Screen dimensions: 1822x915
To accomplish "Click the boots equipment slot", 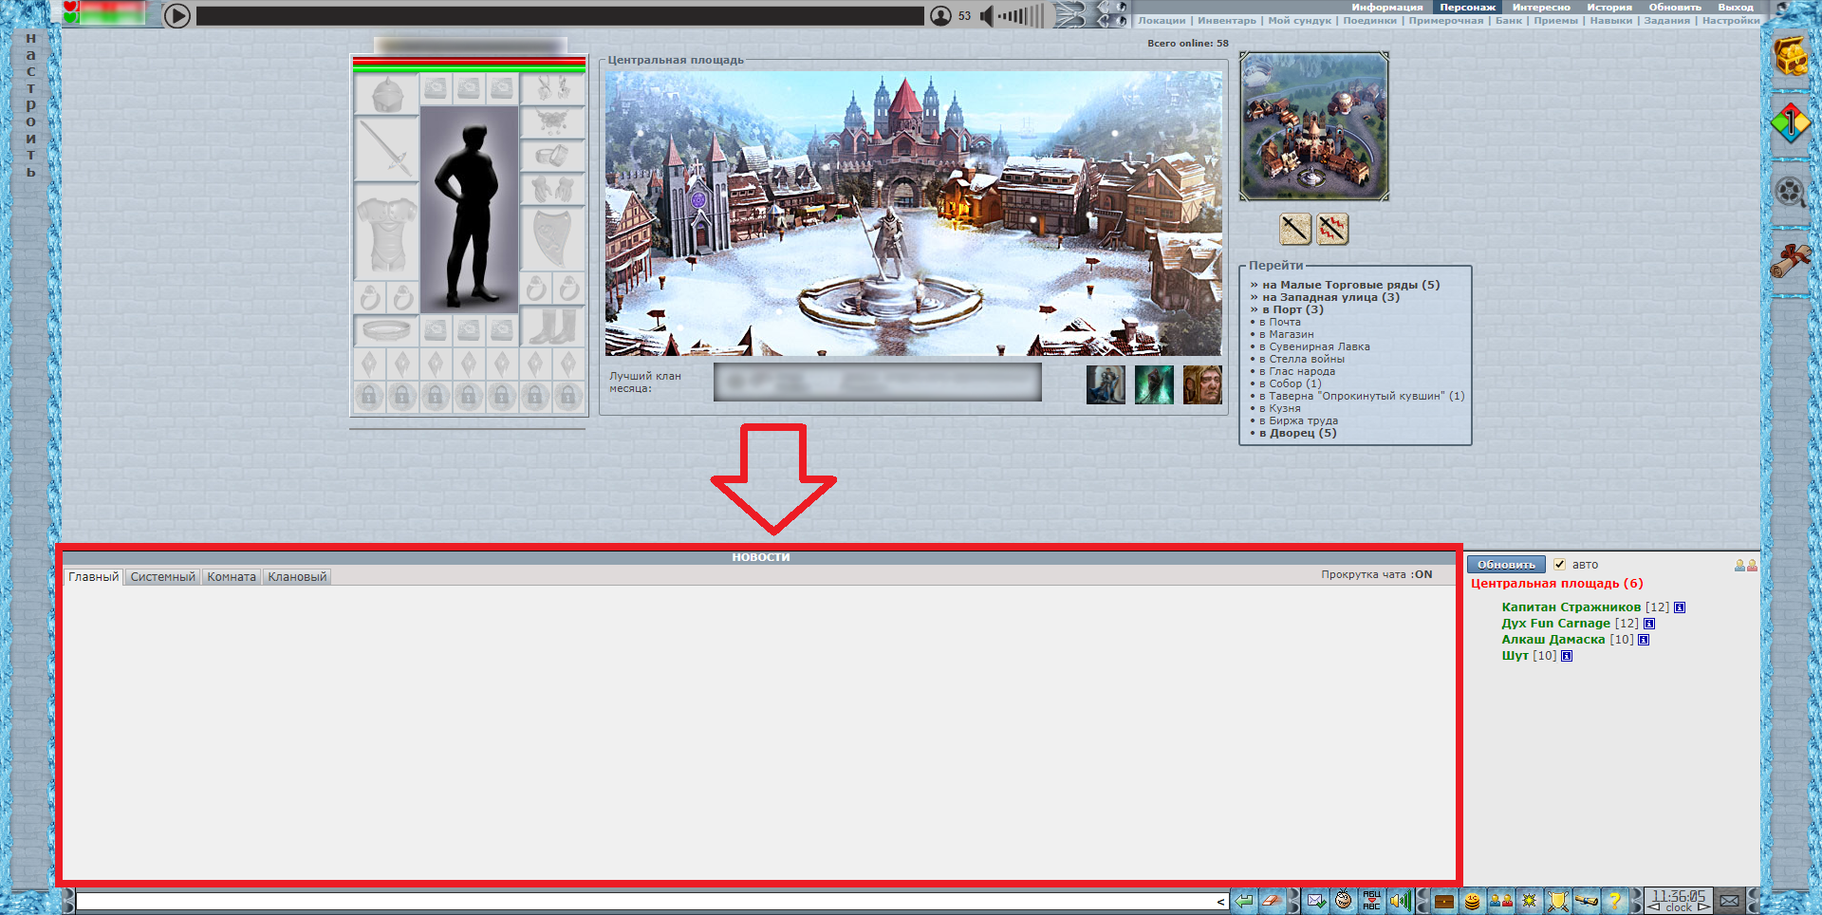I will [552, 327].
